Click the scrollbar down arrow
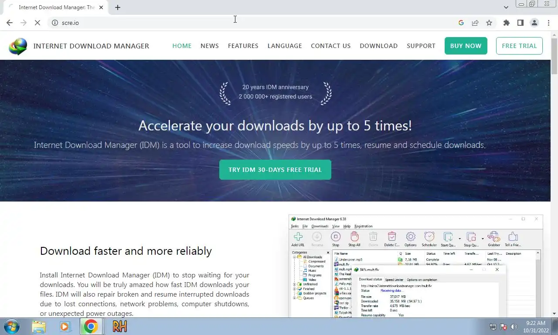This screenshot has width=558, height=335. pyautogui.click(x=554, y=314)
